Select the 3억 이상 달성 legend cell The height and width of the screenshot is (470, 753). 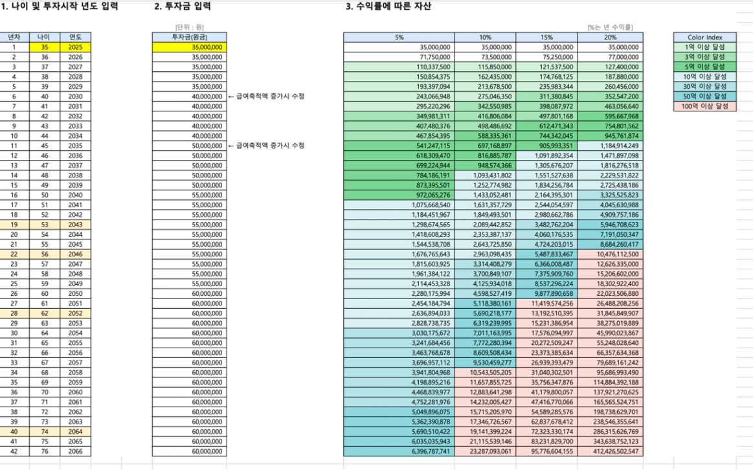point(704,57)
